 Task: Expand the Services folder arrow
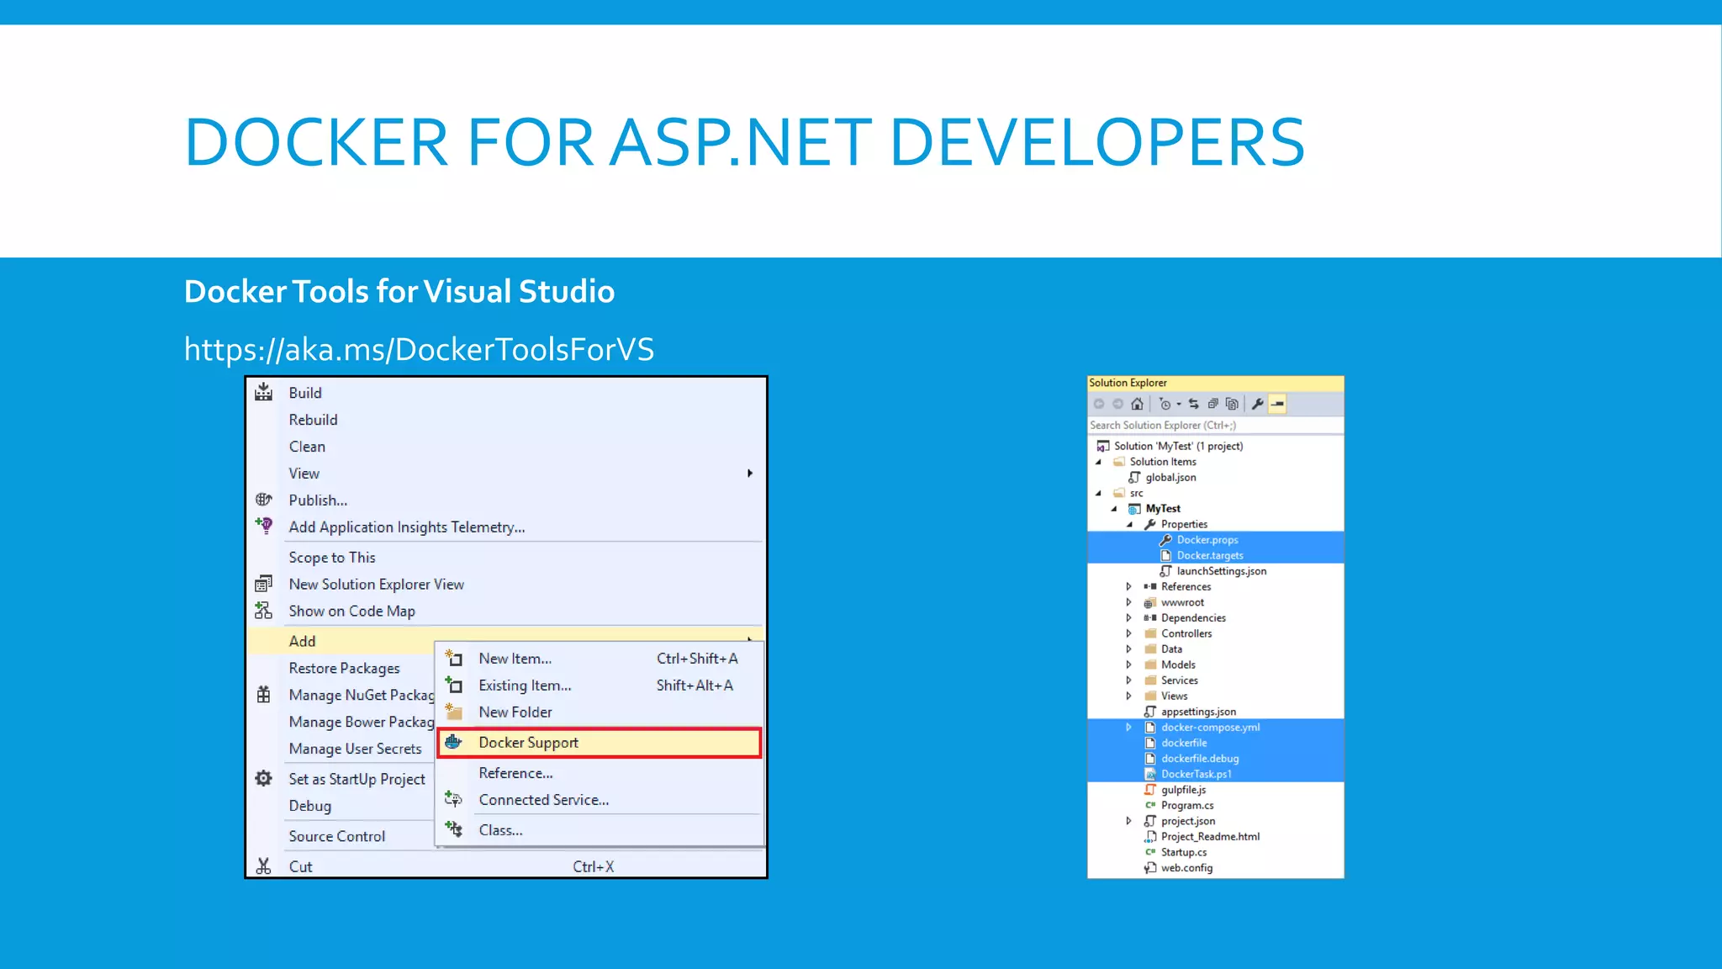click(x=1129, y=680)
